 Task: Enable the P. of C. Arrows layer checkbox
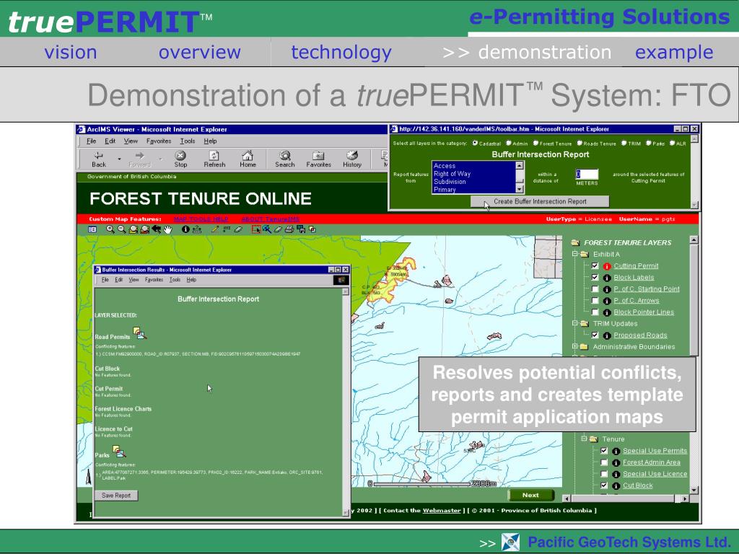point(595,301)
